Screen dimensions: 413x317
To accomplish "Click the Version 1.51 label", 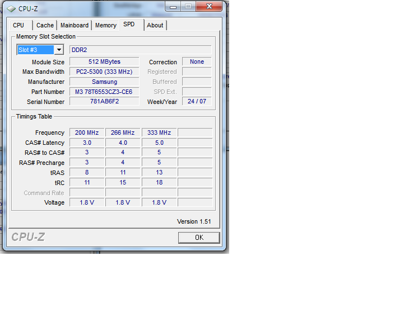I will (x=194, y=221).
